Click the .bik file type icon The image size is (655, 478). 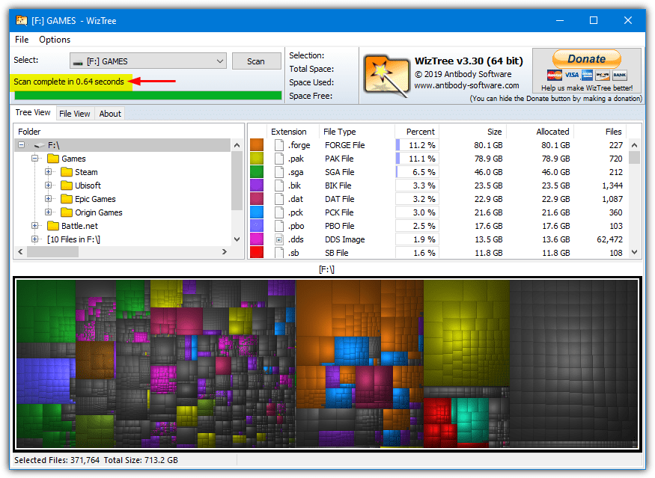pos(279,186)
